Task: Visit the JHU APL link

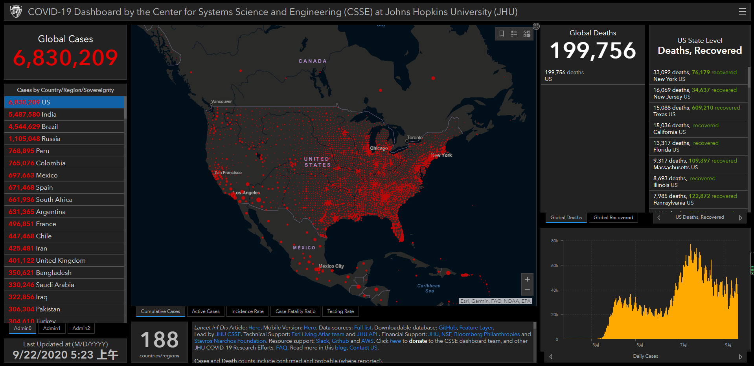Action: [368, 334]
